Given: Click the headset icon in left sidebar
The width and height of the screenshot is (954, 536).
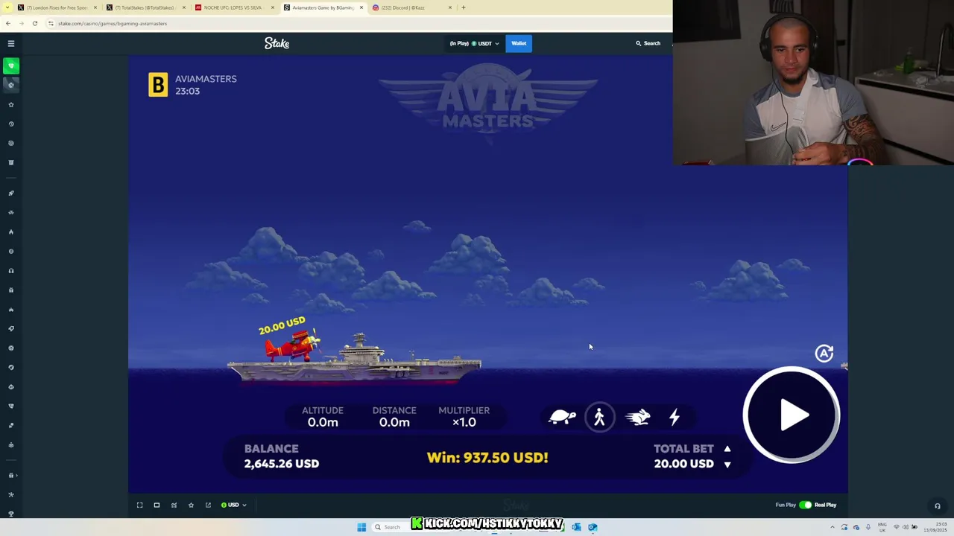Looking at the screenshot, I should (10, 270).
